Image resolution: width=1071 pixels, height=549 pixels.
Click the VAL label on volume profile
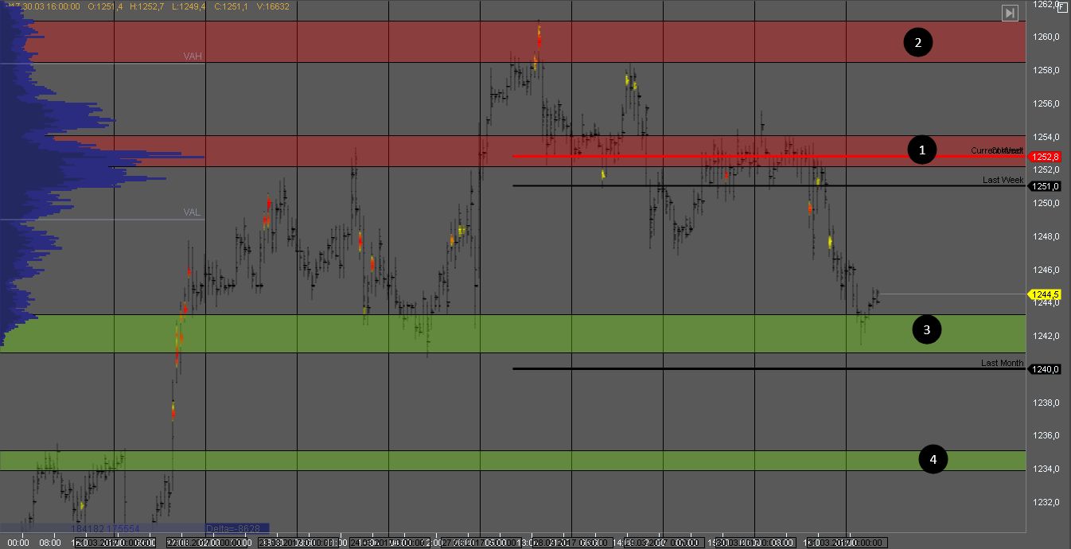(x=192, y=212)
